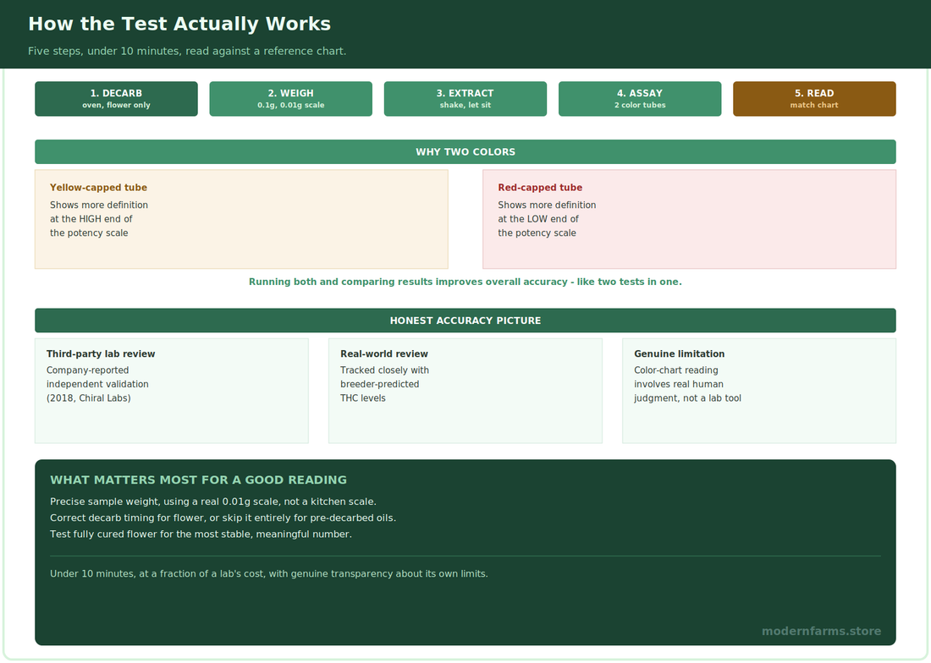Viewport: 931px width, 663px height.
Task: Click the 'Test fully cured flower' line
Action: [x=201, y=534]
